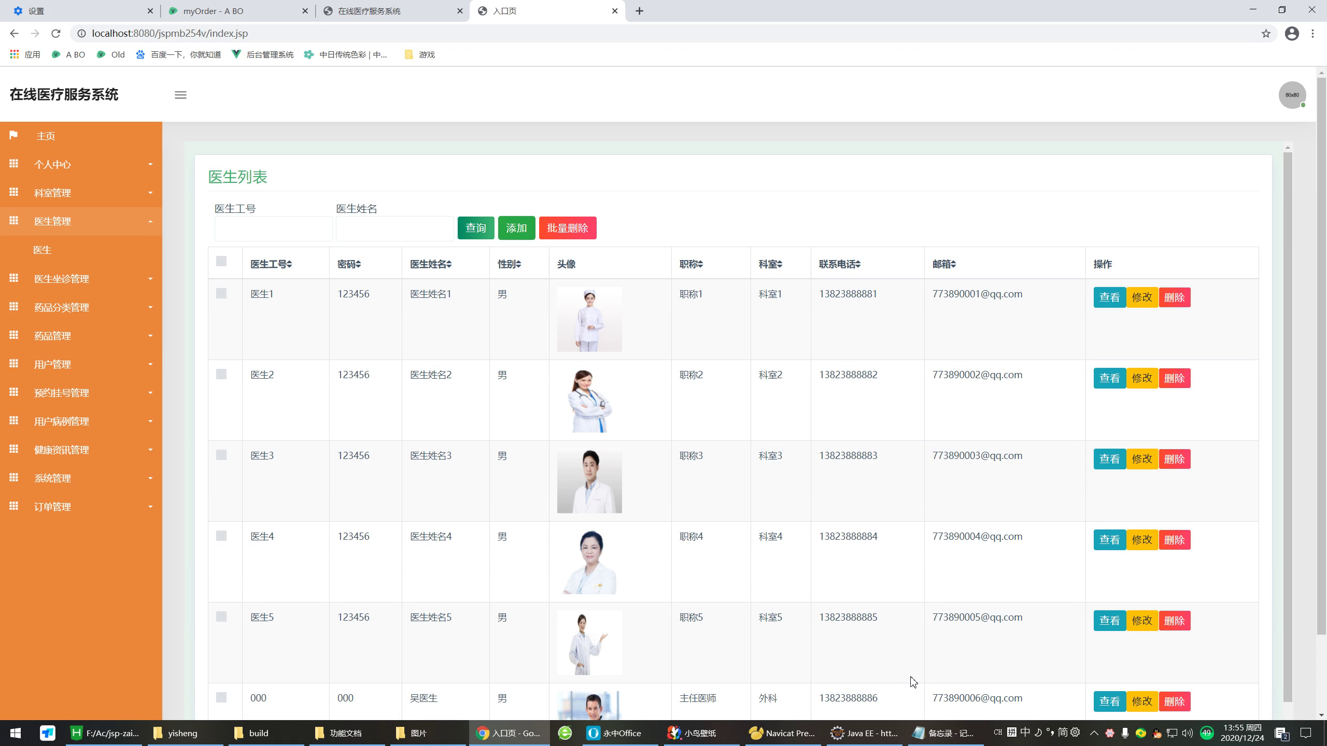Click the browser address bar URL
Screen dimensions: 1327x746
coord(170,33)
